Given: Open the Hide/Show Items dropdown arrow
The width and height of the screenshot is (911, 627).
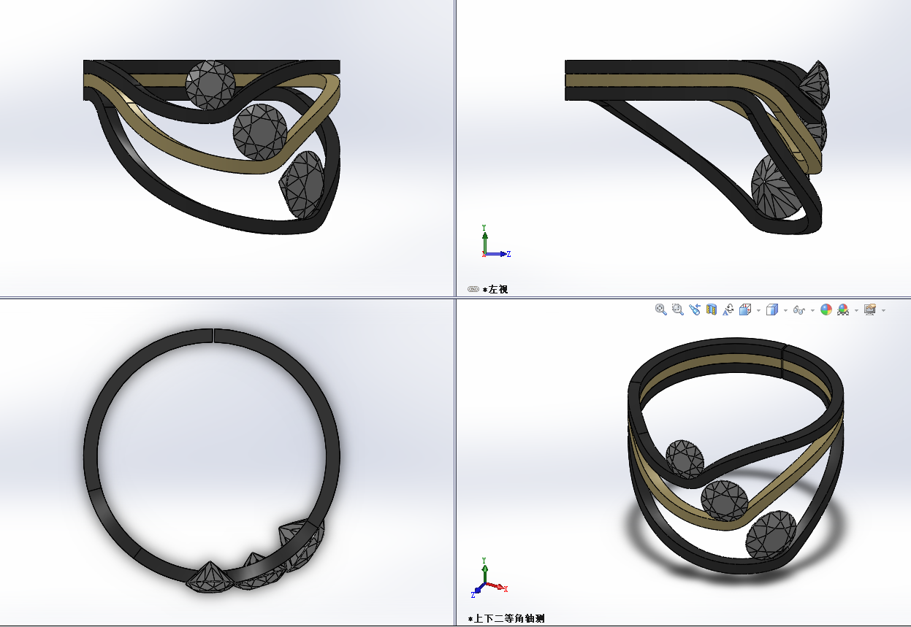Looking at the screenshot, I should 812,310.
